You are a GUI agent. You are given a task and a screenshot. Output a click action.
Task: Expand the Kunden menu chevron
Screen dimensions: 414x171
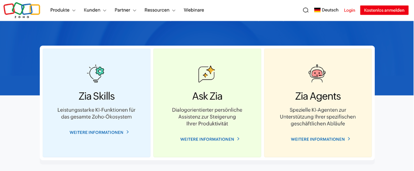click(x=104, y=10)
